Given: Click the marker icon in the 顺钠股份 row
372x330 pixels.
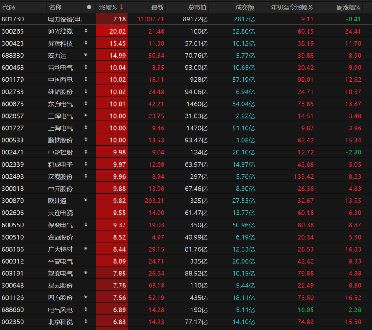Looking at the screenshot, I should tap(86, 140).
